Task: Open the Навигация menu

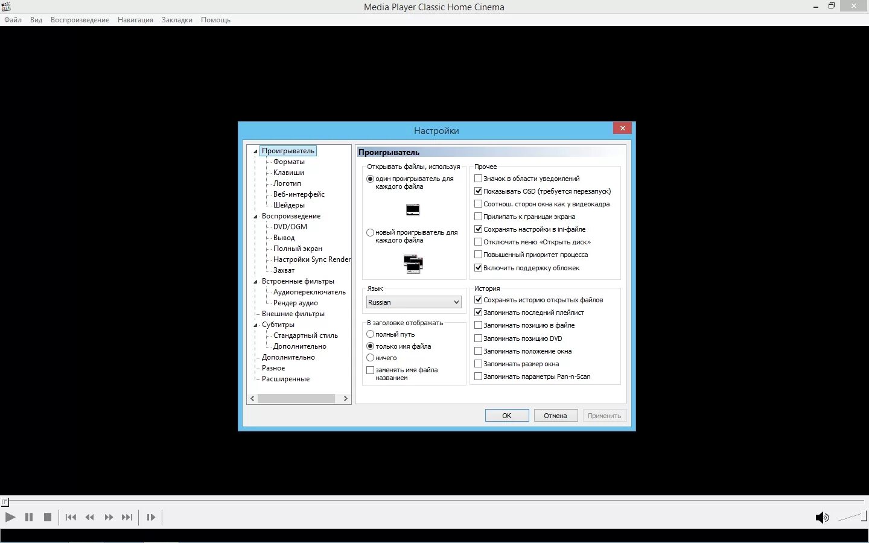Action: click(x=135, y=20)
